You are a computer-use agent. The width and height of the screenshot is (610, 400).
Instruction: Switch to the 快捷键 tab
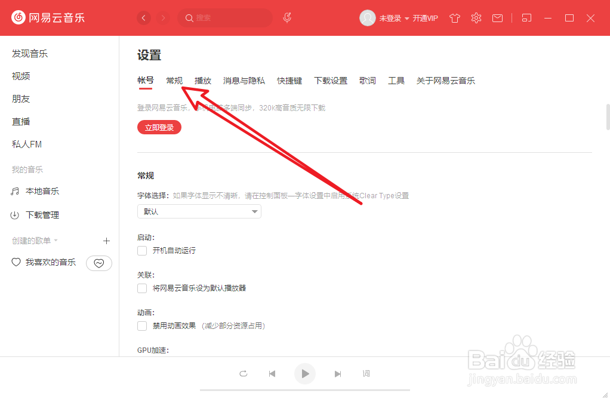point(289,81)
